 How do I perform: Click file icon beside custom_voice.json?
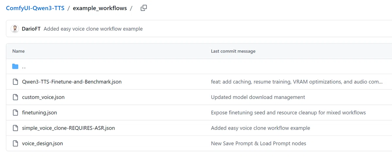pos(15,97)
